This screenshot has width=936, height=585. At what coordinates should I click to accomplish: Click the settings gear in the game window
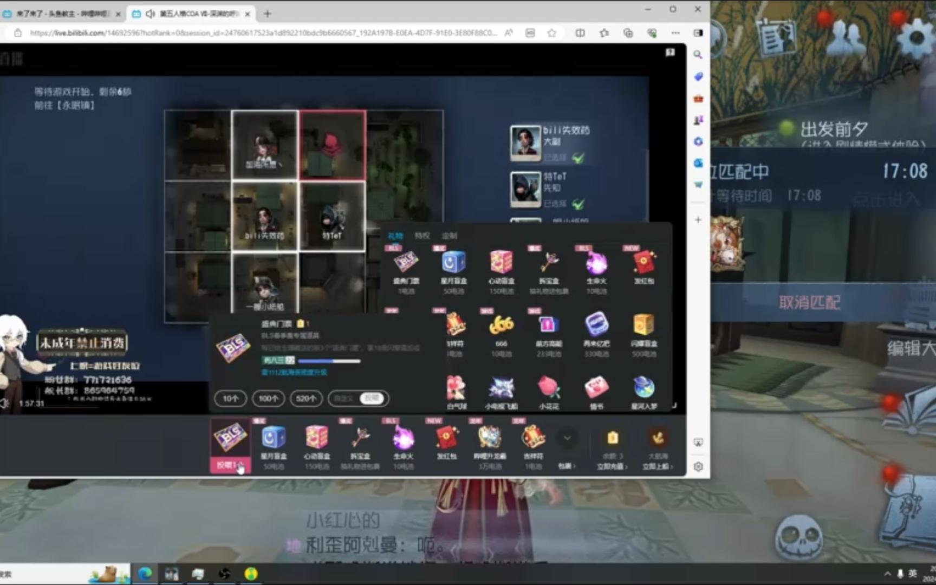pyautogui.click(x=916, y=38)
